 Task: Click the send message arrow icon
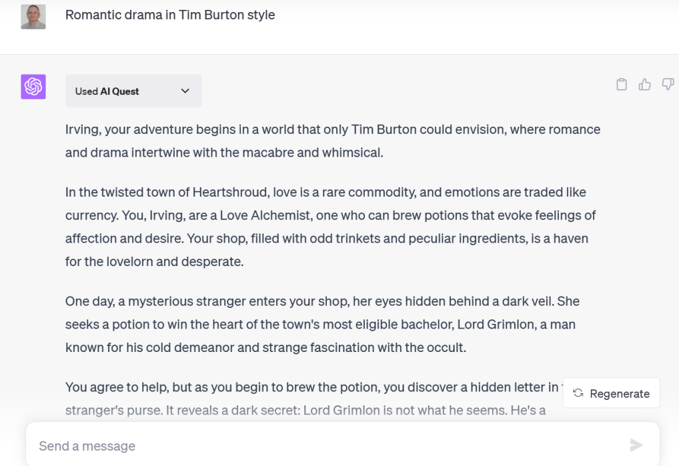tap(636, 445)
